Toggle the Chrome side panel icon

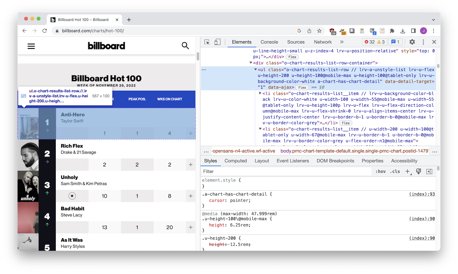(413, 31)
